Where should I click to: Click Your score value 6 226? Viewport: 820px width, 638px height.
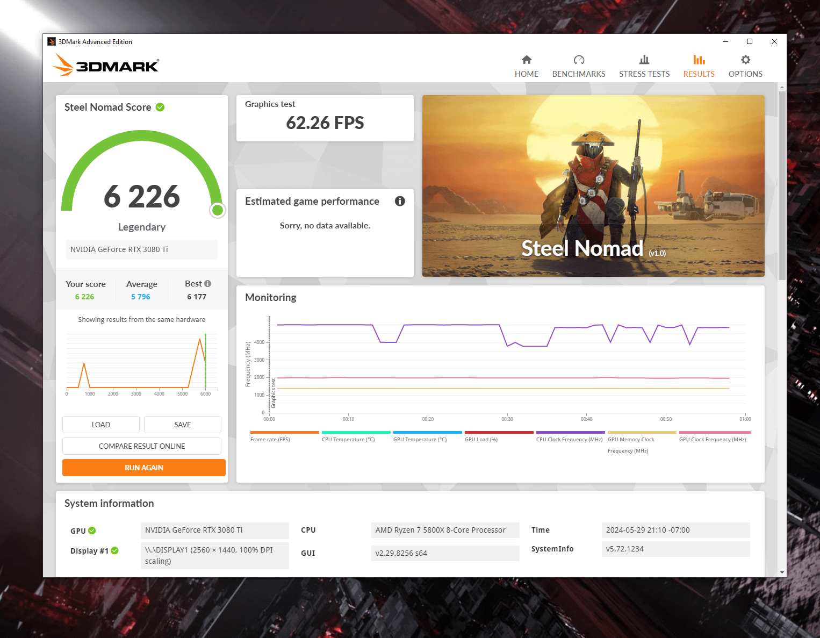point(84,297)
